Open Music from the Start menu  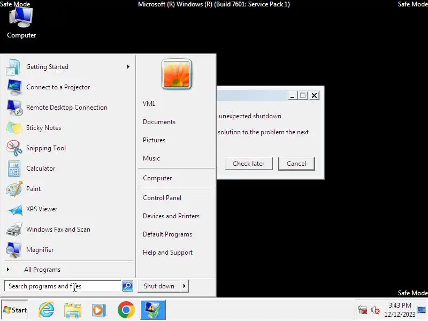coord(151,158)
